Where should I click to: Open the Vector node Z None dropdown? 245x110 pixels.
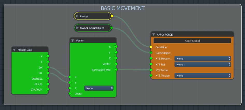tap(99, 88)
